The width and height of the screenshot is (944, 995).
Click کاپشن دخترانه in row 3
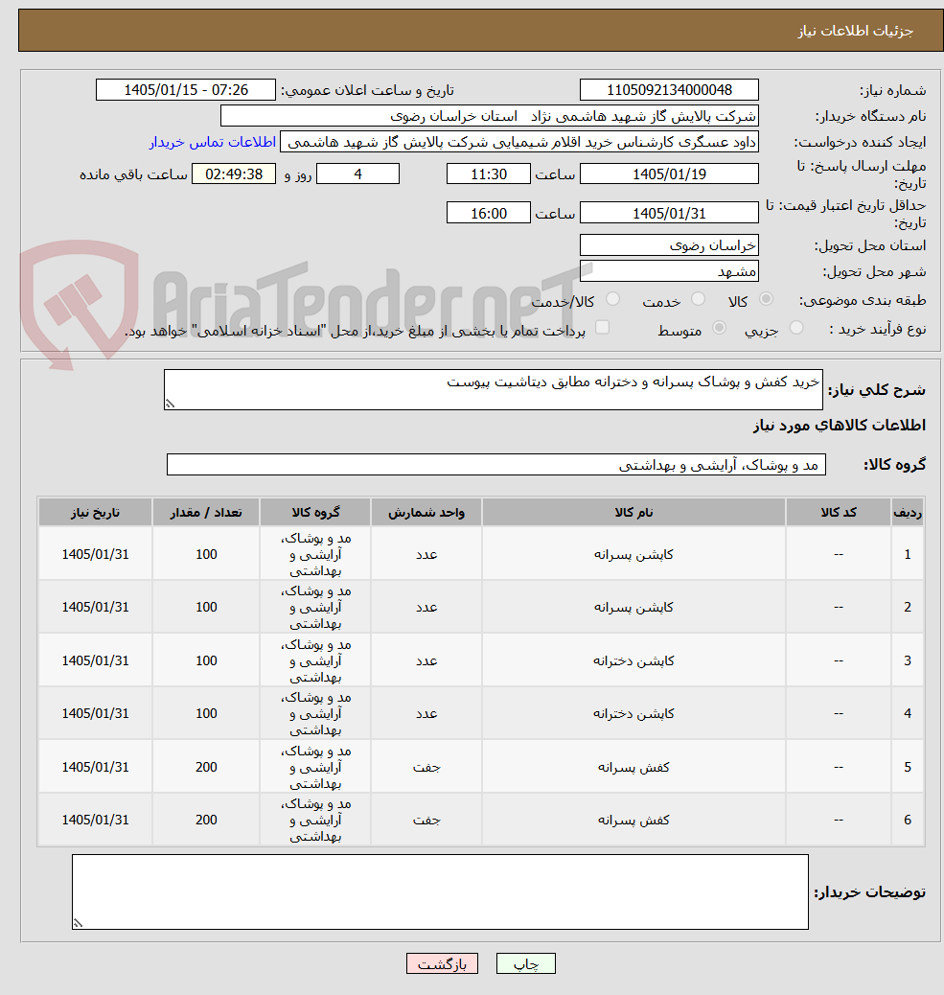pos(633,661)
